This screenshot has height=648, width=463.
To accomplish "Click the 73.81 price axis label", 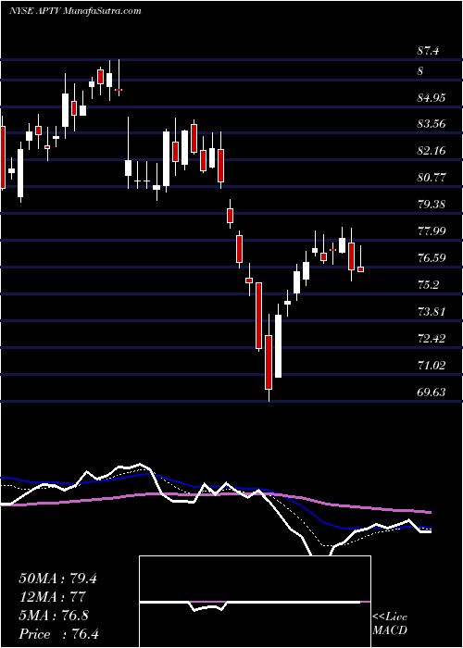I will [x=432, y=312].
